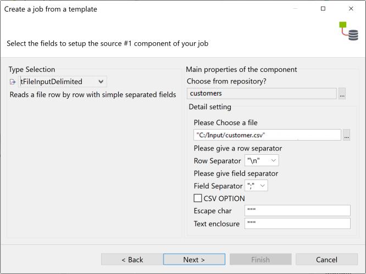
Task: Expand the Row Separator dropdown
Action: [273, 161]
